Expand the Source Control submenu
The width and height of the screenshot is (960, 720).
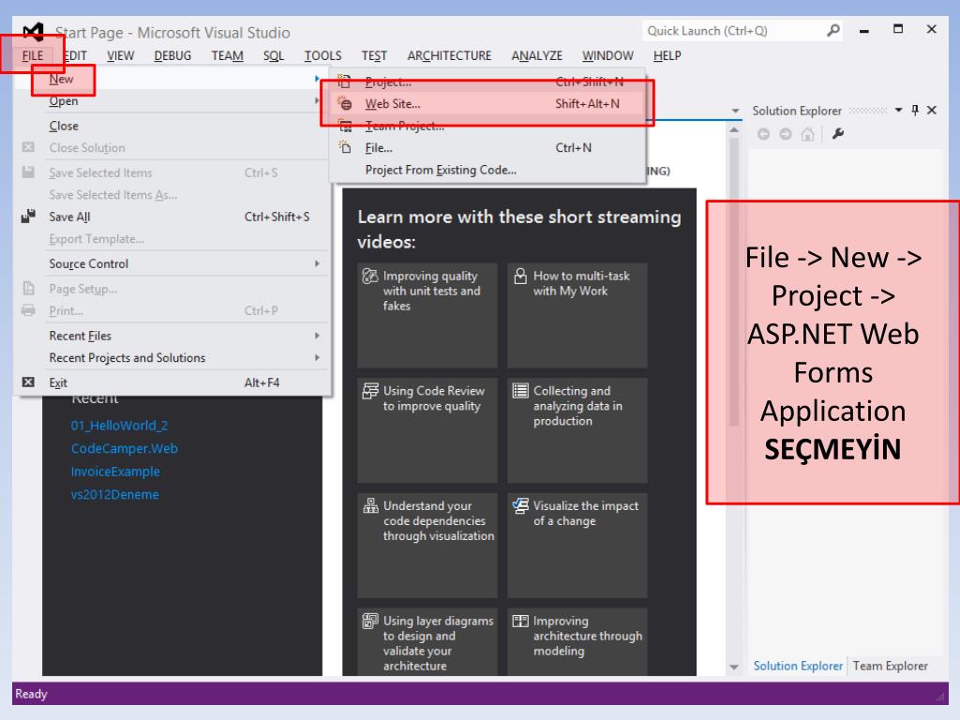click(172, 263)
